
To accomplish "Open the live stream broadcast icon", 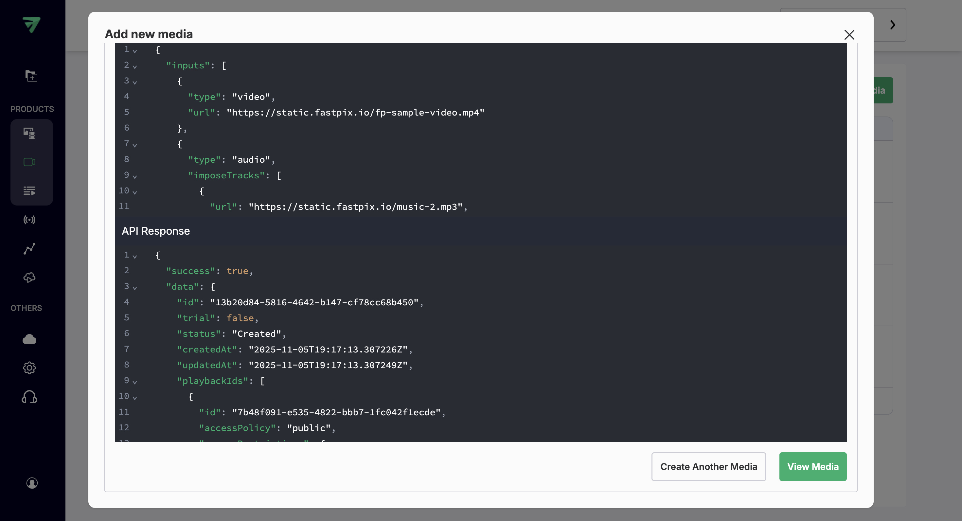I will click(x=29, y=220).
